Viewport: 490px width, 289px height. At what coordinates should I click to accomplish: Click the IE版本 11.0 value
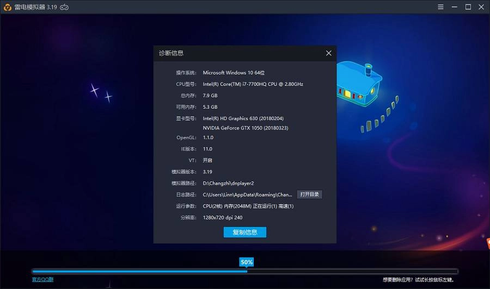[207, 149]
